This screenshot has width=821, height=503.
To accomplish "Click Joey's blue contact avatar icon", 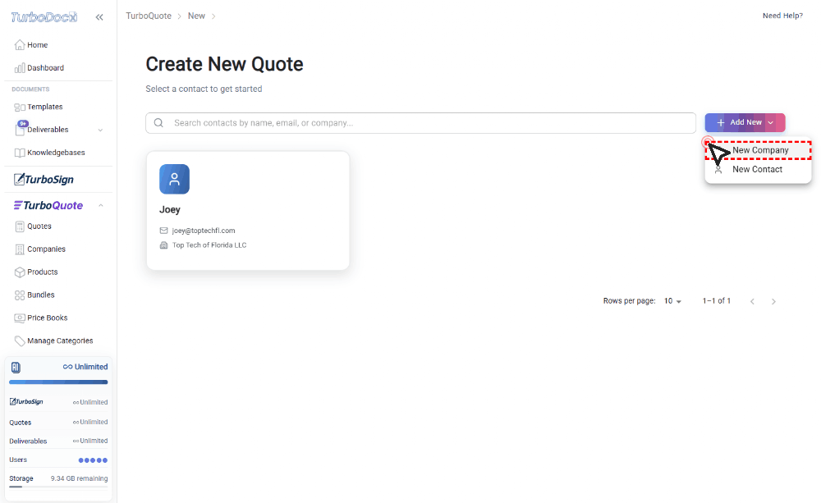I will click(x=174, y=180).
